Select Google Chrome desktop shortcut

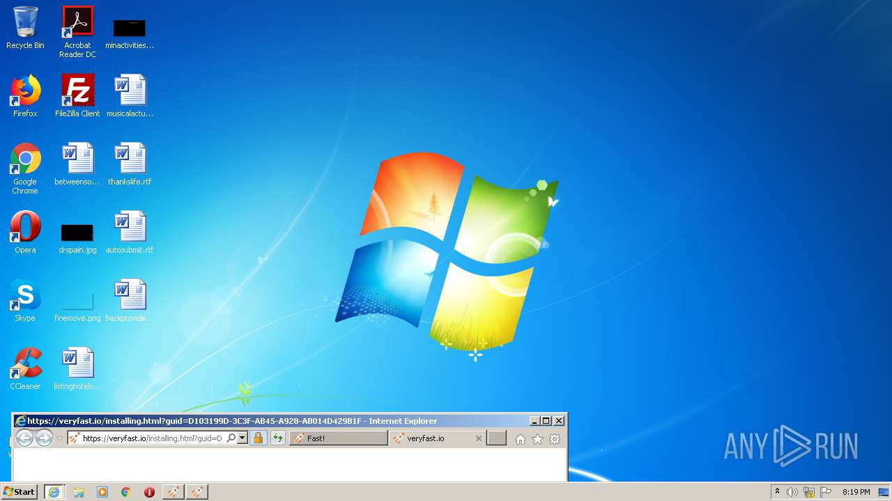(25, 168)
